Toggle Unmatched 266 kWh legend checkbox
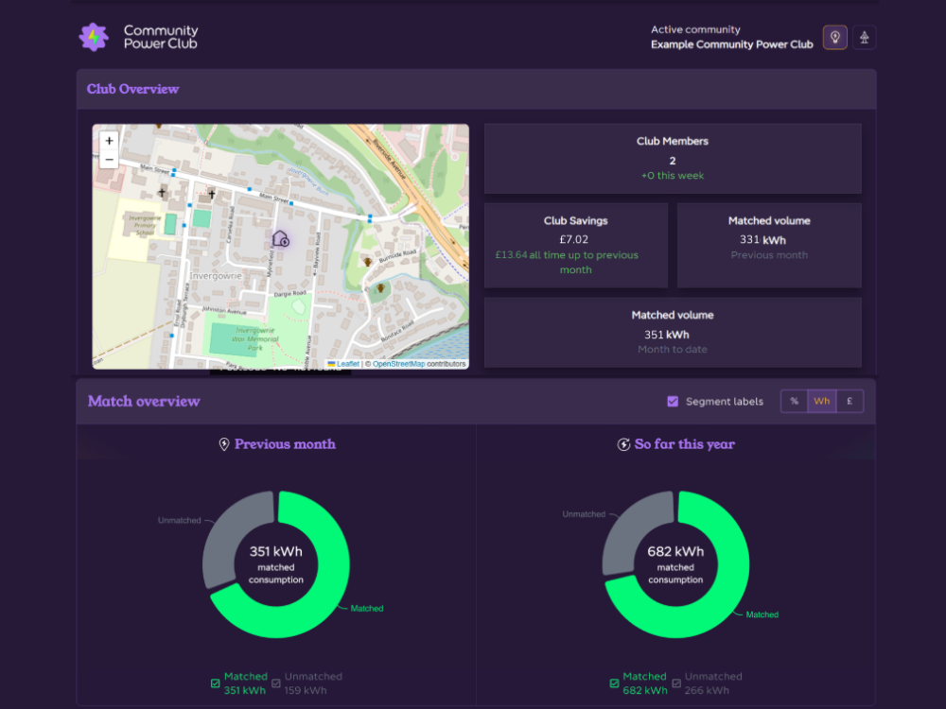Viewport: 946px width, 709px height. pyautogui.click(x=676, y=683)
